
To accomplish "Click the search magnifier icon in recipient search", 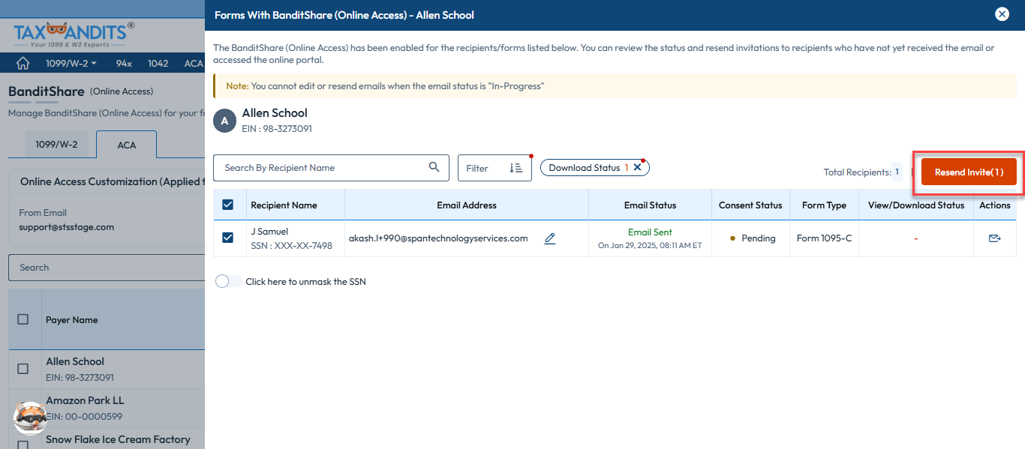I will point(434,167).
